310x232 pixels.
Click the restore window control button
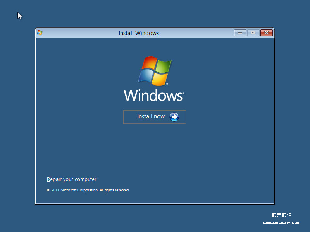[253, 33]
